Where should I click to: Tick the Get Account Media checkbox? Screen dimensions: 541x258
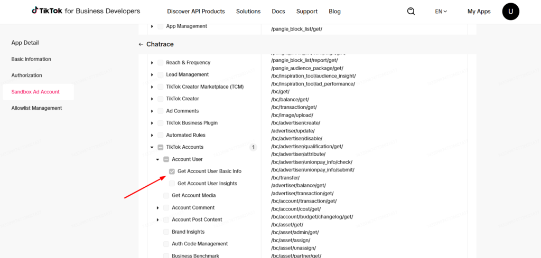tap(166, 196)
